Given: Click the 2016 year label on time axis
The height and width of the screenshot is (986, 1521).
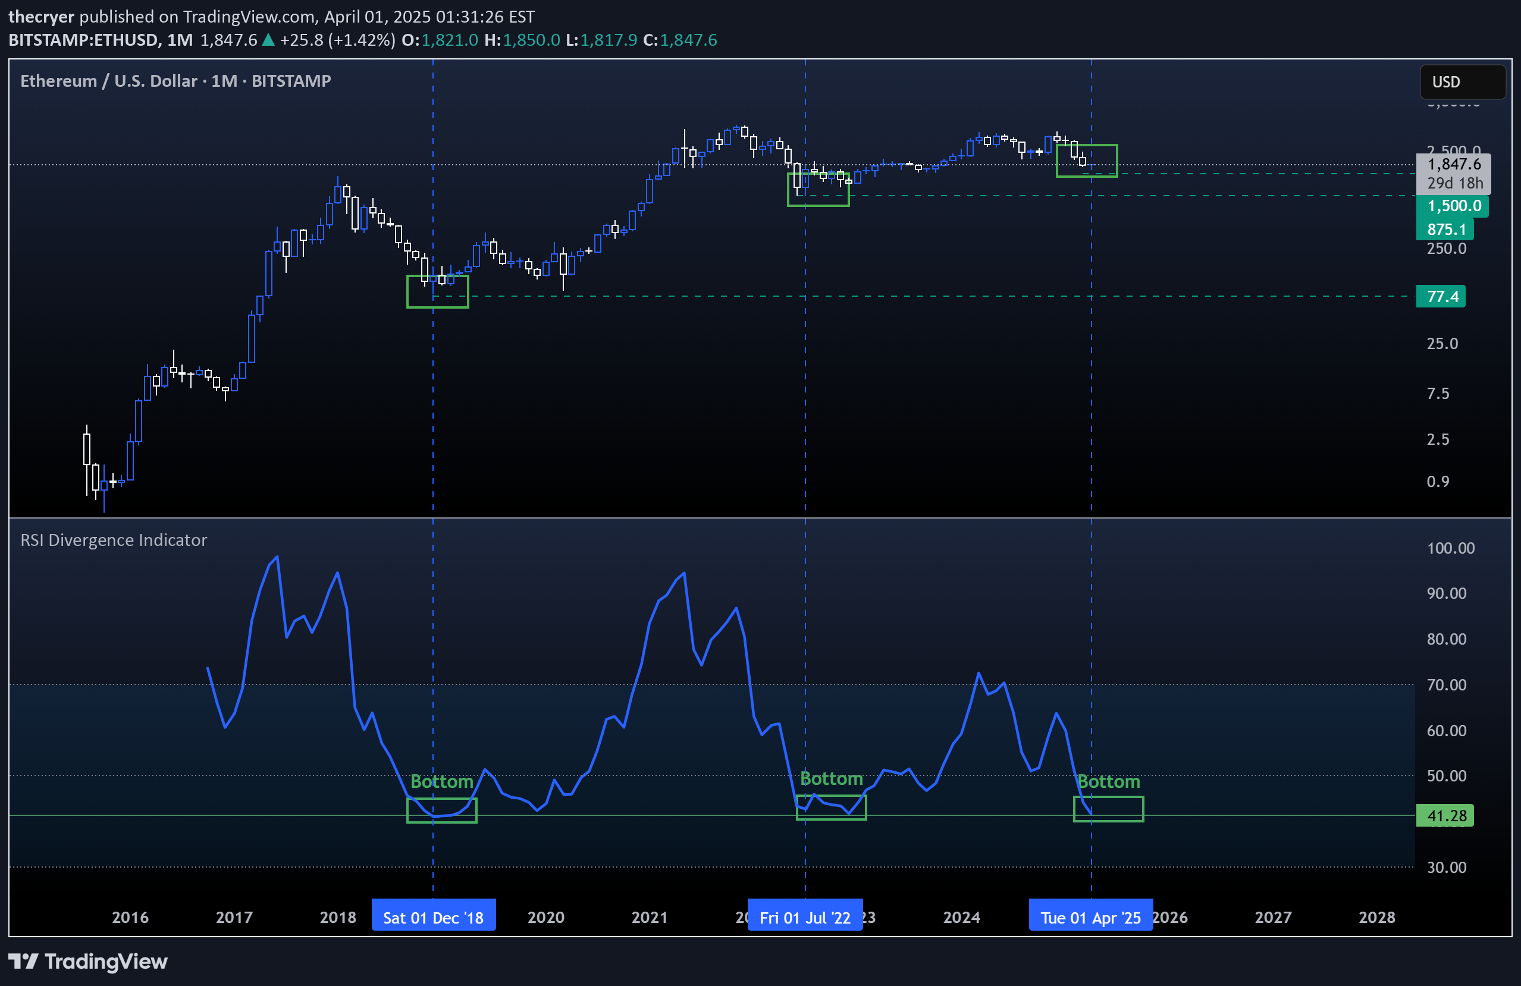Looking at the screenshot, I should [130, 917].
